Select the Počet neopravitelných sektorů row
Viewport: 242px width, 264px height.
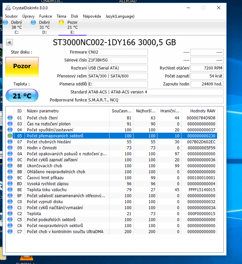[x=67, y=226]
